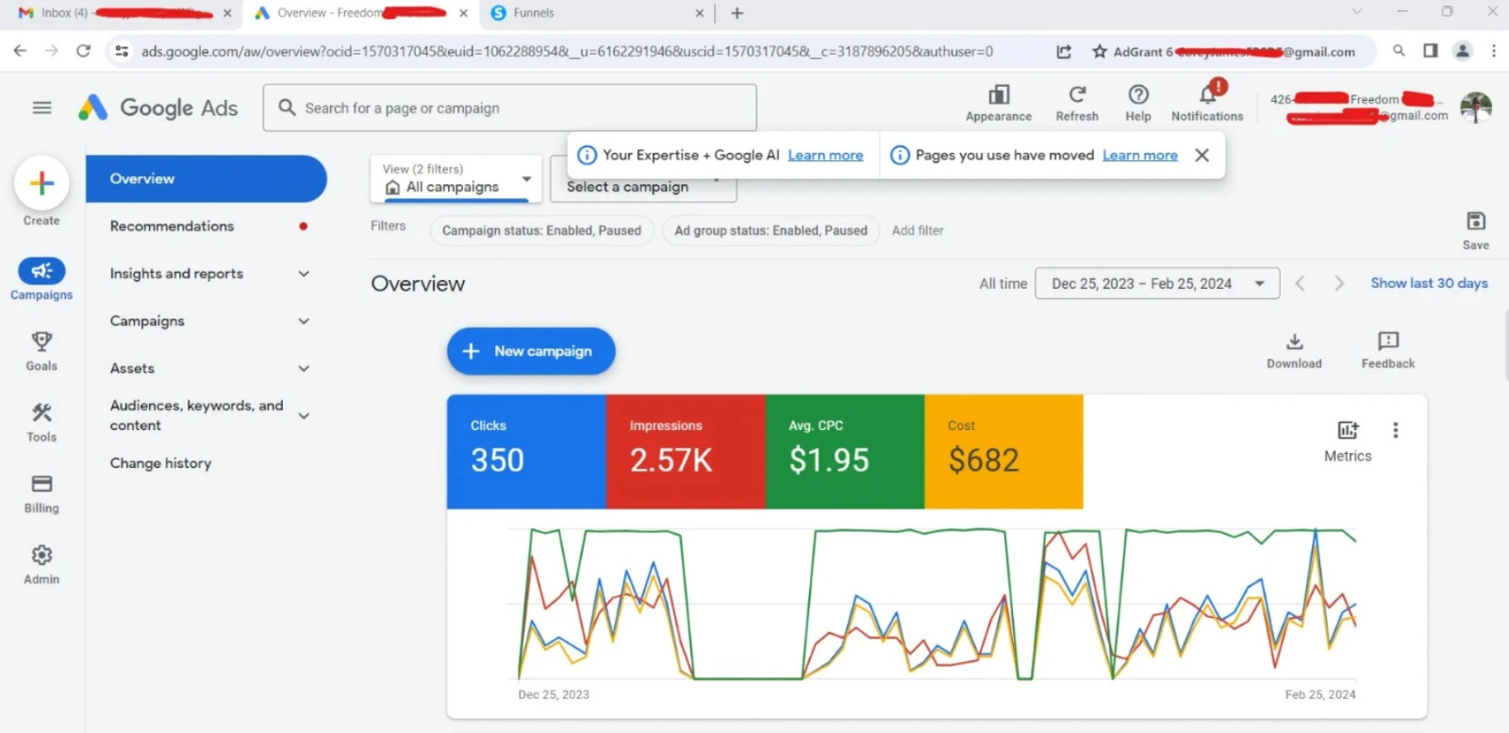This screenshot has width=1509, height=733.
Task: Download the overview report
Action: point(1294,350)
